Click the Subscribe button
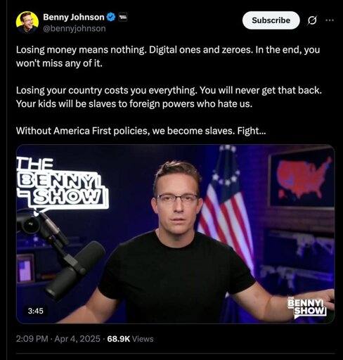 271,20
